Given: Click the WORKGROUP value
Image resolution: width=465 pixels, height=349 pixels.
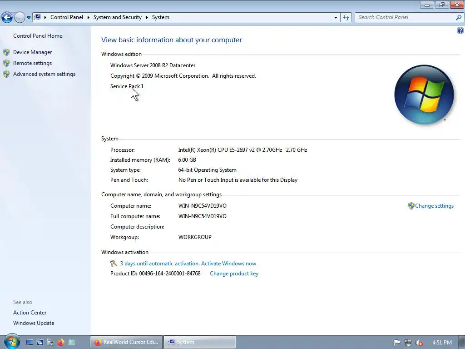Looking at the screenshot, I should [195, 237].
